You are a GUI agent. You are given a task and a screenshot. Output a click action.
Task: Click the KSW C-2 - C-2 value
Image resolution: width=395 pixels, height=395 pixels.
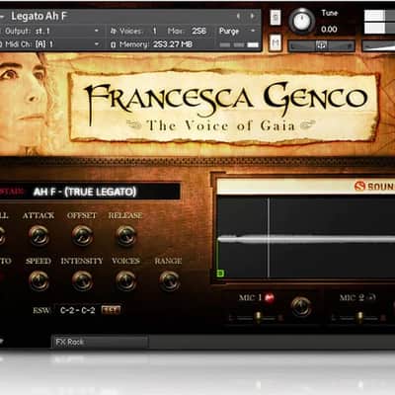coord(78,310)
